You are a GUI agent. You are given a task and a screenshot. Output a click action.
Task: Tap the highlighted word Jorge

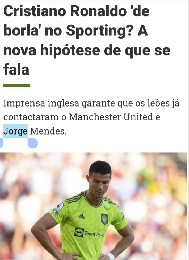15,131
